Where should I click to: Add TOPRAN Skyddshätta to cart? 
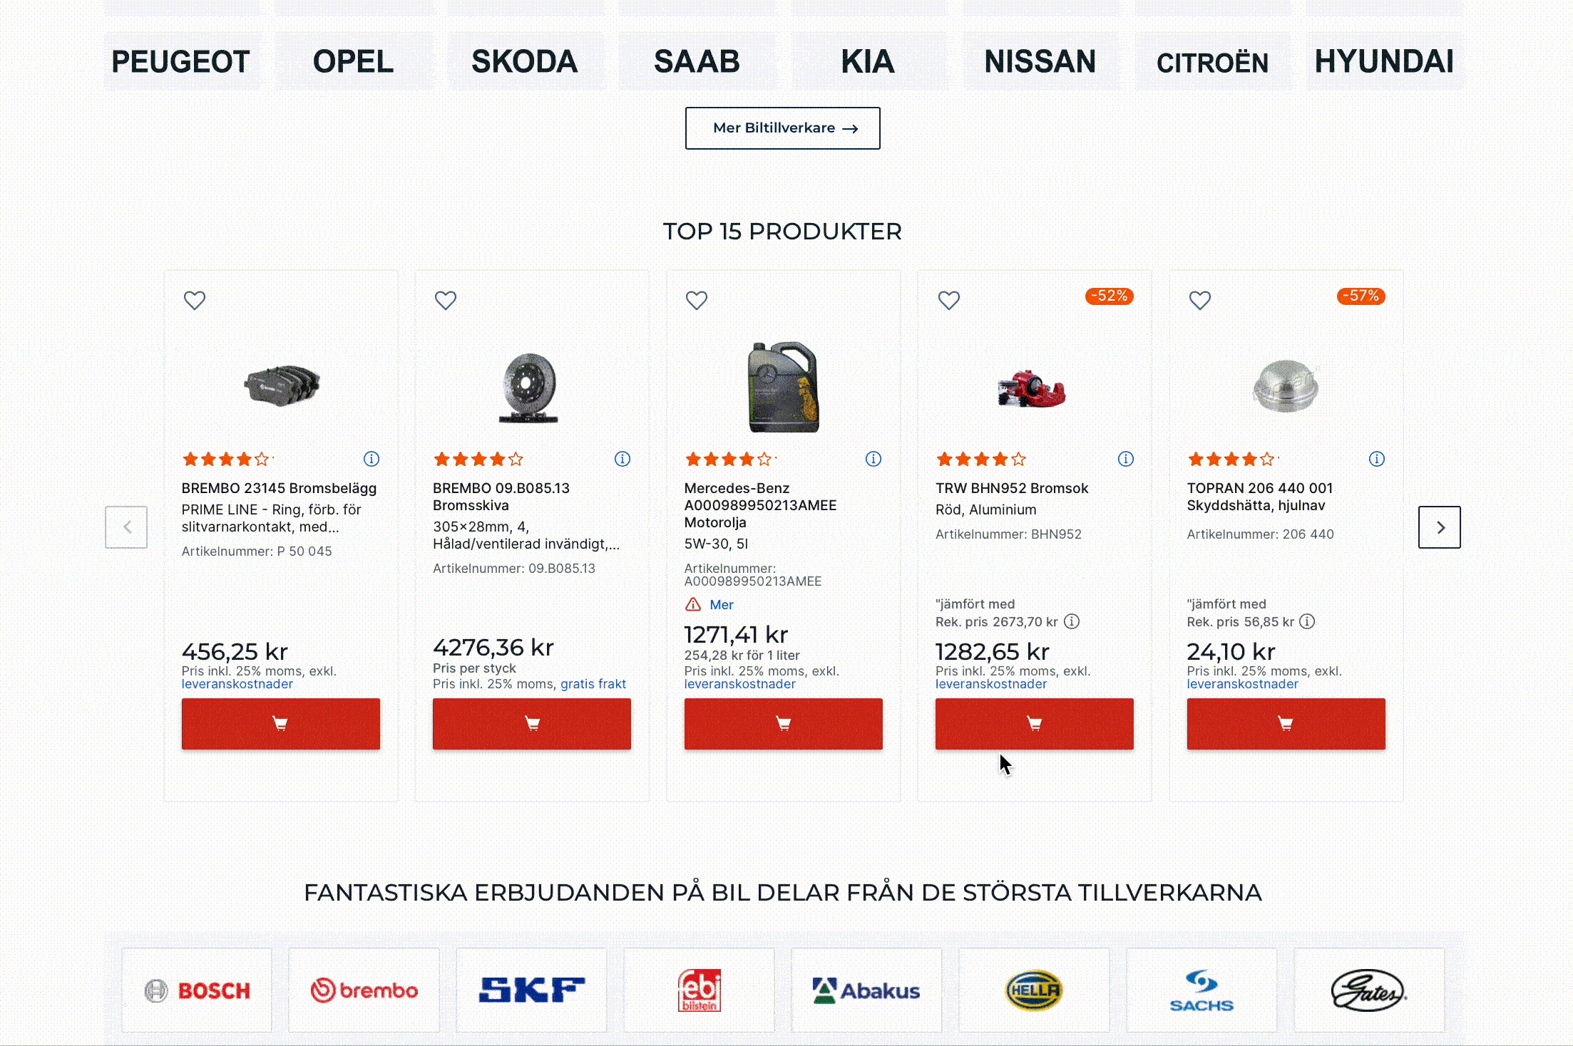1286,723
